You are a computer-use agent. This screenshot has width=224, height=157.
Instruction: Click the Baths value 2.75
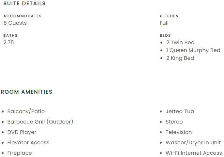click(x=8, y=43)
